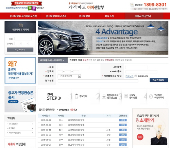
Task: Open the 자세히보기 button on 환승론 banner
Action: pyautogui.click(x=13, y=102)
